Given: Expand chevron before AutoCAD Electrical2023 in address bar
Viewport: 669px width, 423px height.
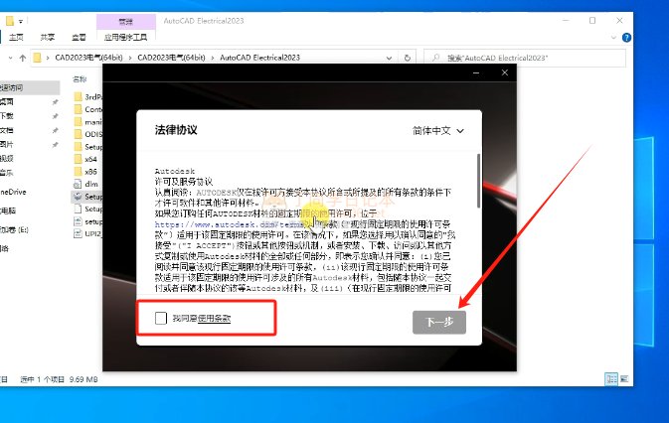Looking at the screenshot, I should tap(213, 58).
